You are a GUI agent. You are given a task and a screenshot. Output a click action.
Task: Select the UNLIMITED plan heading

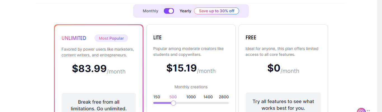point(74,38)
